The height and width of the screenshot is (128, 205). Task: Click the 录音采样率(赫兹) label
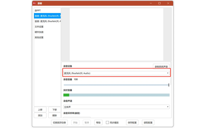click(x=72, y=113)
